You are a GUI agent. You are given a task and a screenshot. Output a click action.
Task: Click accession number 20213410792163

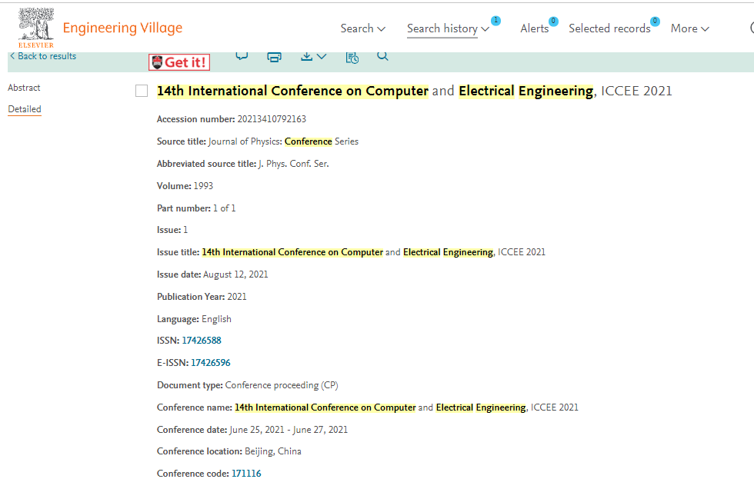click(x=272, y=119)
